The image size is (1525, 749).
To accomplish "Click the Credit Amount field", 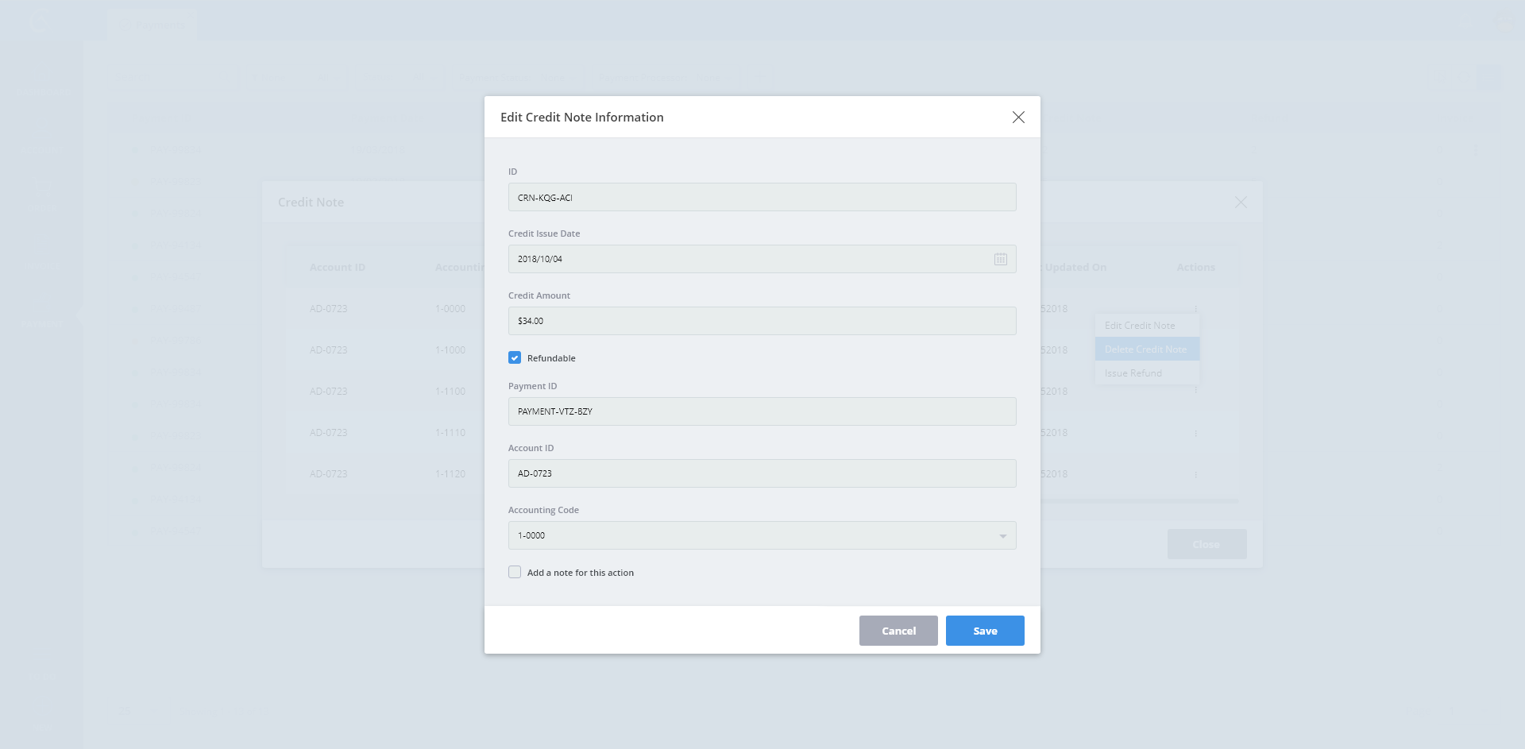I will coord(762,321).
